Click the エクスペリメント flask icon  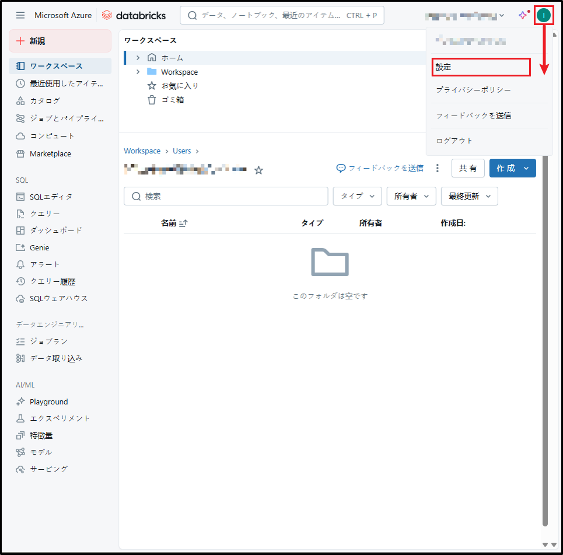[x=20, y=418]
